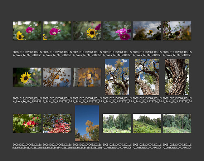Click file name containing 5L8Y8722_full

point(57,100)
